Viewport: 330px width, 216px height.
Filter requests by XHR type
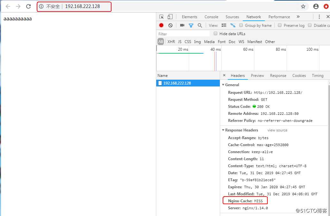point(171,41)
